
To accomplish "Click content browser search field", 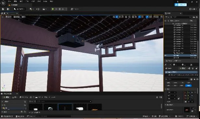I will click(x=63, y=102).
